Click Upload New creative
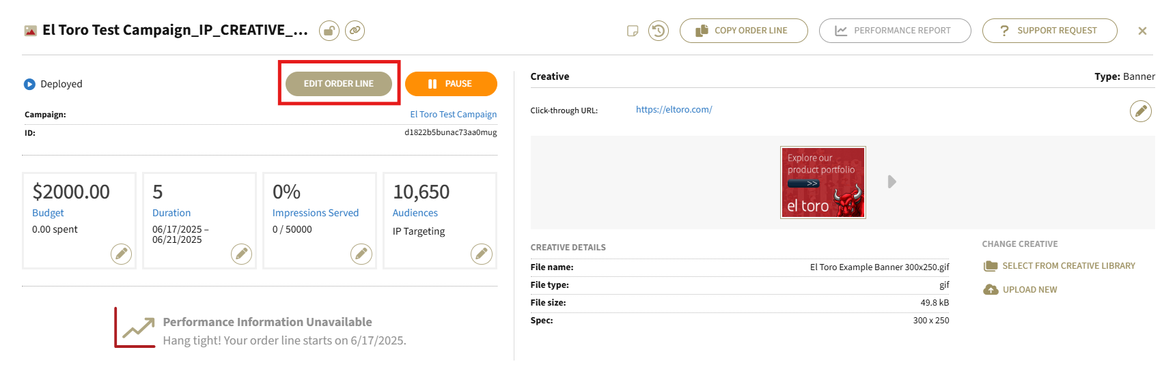The width and height of the screenshot is (1175, 382). click(x=1020, y=290)
